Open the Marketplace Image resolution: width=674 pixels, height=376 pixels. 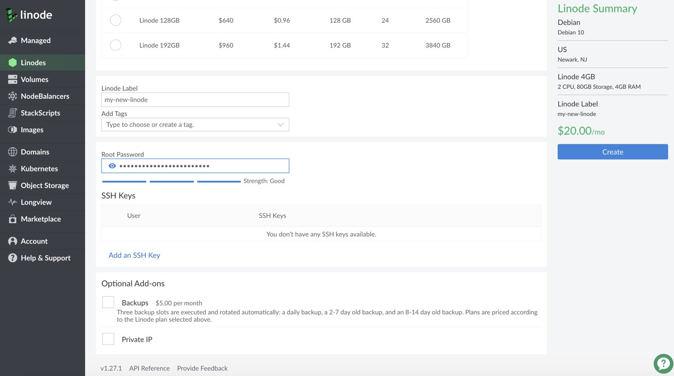[41, 219]
